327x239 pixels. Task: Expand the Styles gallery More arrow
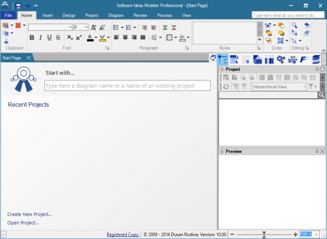(x=260, y=40)
